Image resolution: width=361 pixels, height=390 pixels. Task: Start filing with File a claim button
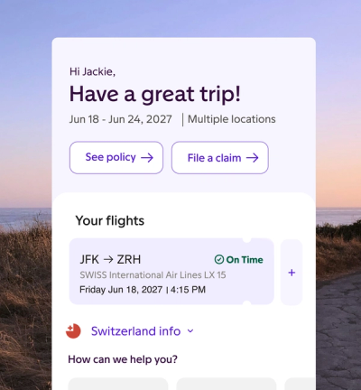click(220, 158)
